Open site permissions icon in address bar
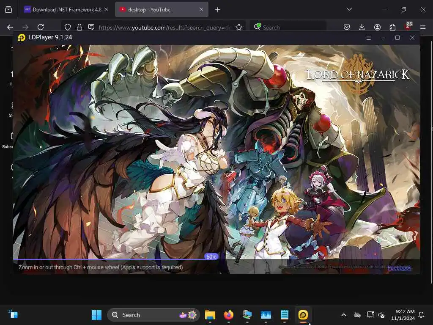The height and width of the screenshot is (325, 433). [x=91, y=27]
